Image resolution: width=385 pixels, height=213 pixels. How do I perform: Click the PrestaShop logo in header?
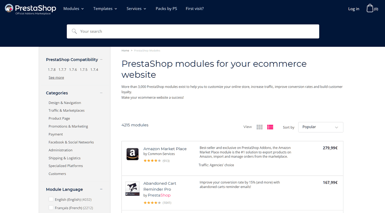[x=30, y=9]
